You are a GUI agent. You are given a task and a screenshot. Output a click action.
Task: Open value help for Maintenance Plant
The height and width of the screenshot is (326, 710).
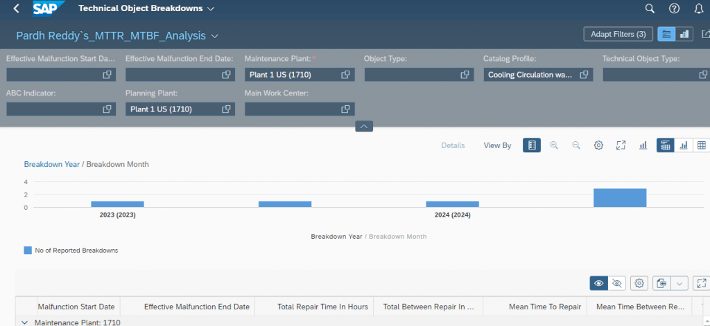pos(345,75)
